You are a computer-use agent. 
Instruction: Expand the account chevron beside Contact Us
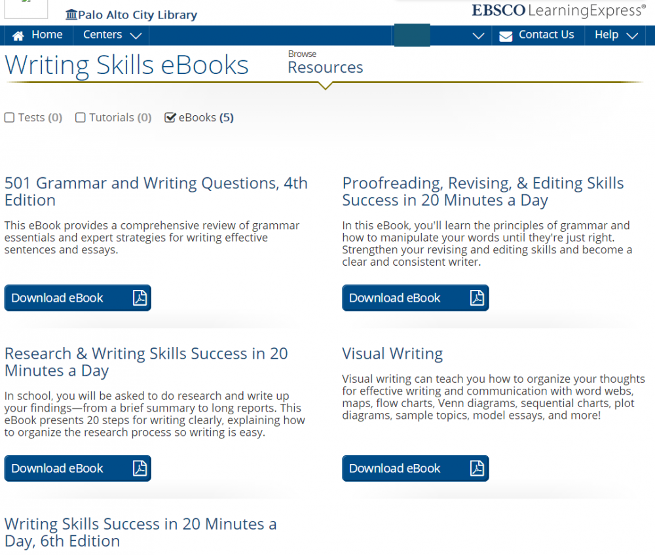pos(479,36)
